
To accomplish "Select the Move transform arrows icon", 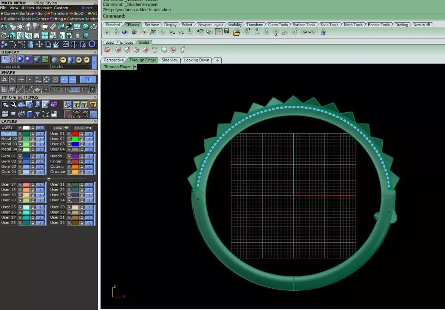I will tap(39, 44).
